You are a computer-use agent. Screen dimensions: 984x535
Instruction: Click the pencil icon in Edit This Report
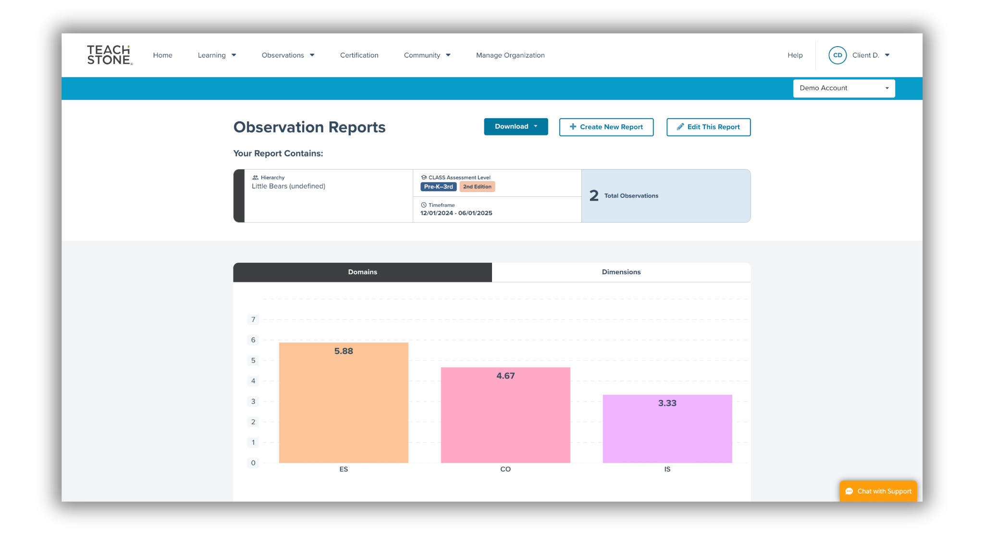point(680,127)
